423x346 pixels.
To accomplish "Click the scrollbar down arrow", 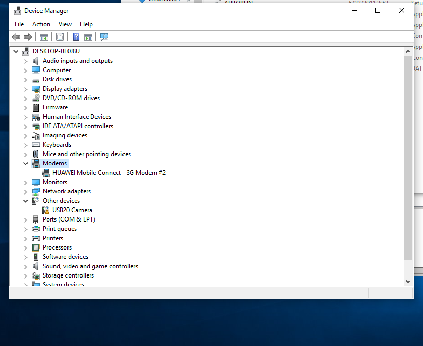I will tap(408, 281).
